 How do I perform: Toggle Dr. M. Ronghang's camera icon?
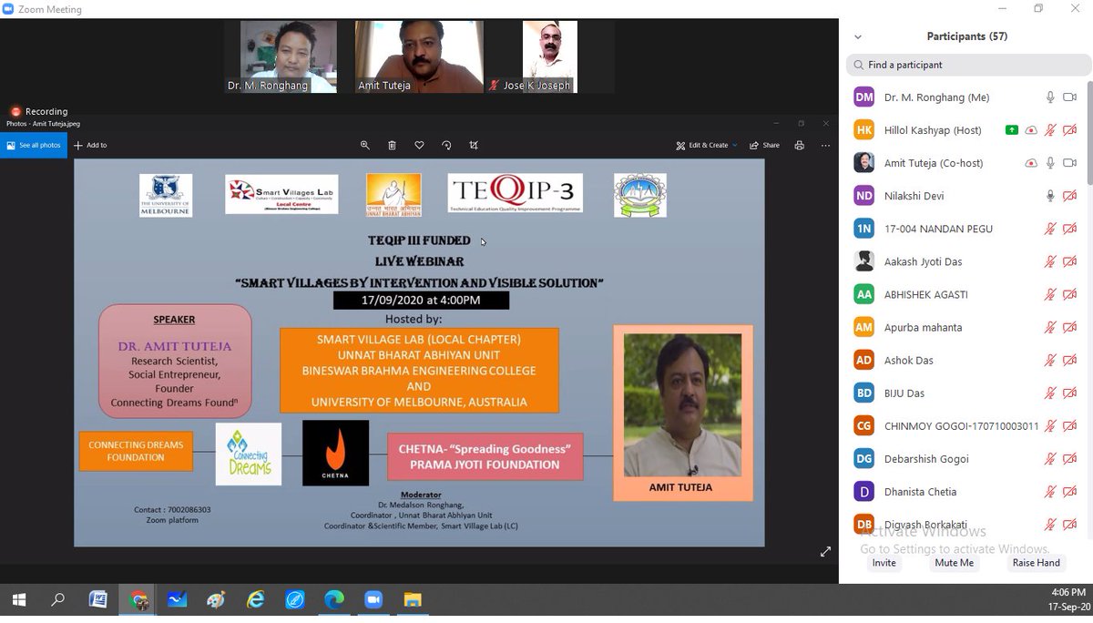1069,97
